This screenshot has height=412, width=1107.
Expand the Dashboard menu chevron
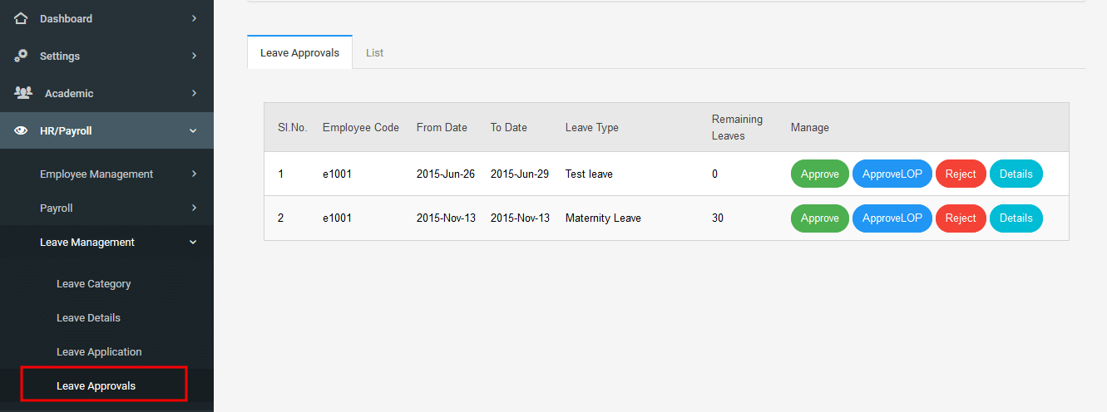pos(194,18)
